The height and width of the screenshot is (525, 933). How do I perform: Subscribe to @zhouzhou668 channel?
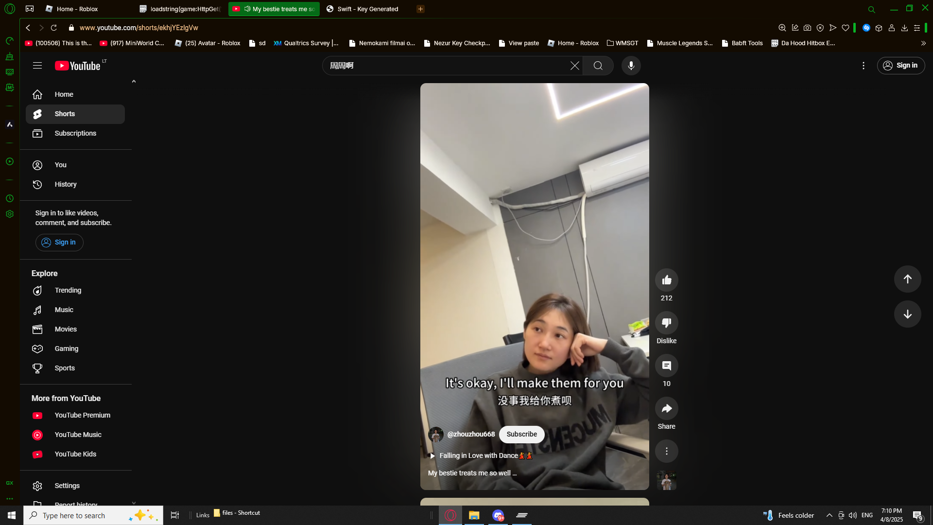click(521, 434)
